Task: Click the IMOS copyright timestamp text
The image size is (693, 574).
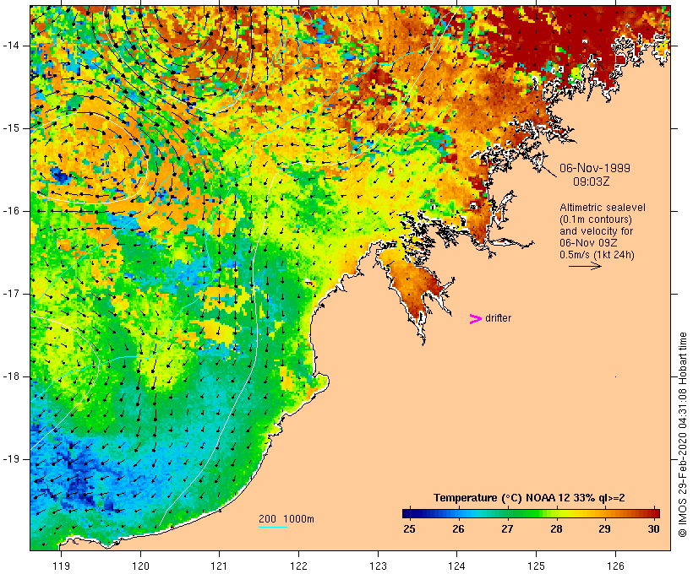Action: [x=682, y=435]
